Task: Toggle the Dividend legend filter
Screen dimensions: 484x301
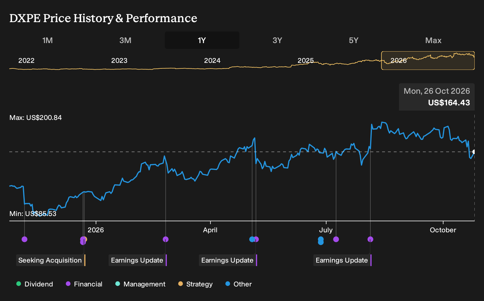Action: (x=35, y=284)
